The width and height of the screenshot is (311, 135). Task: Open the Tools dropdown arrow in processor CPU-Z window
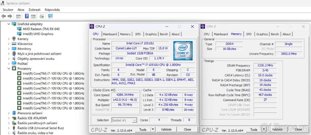[x=153, y=129]
